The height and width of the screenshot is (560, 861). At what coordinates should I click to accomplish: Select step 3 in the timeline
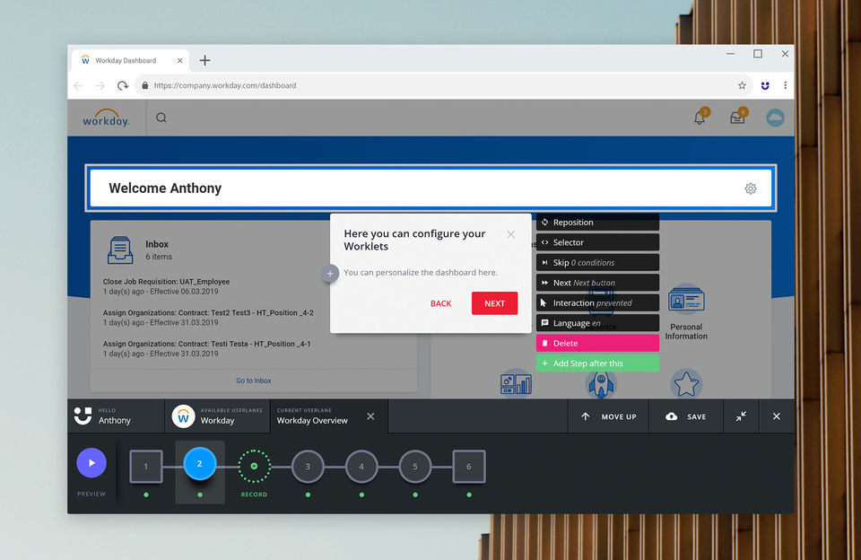308,467
